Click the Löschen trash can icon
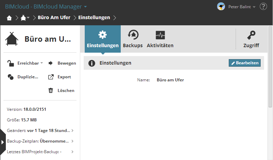 (51, 90)
